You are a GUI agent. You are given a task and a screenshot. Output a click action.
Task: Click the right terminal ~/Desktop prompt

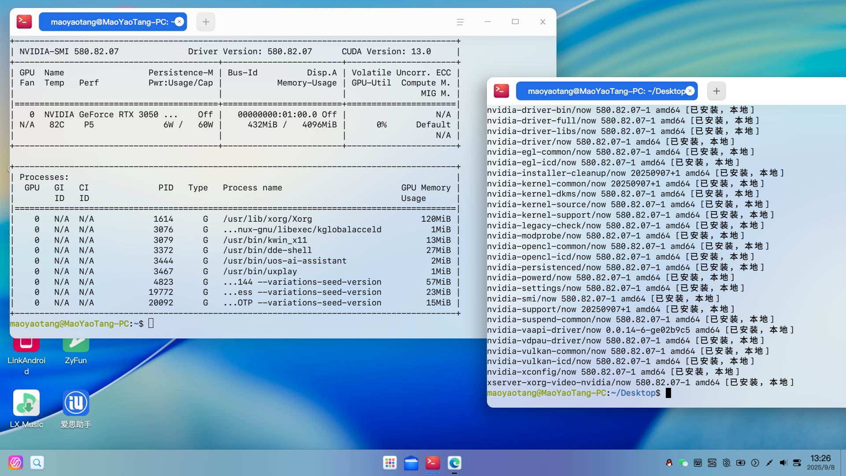click(x=579, y=393)
